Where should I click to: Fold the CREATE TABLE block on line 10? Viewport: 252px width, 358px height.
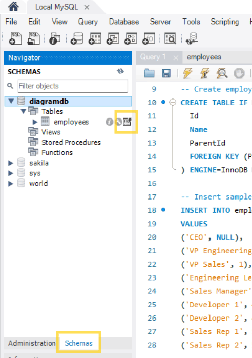(x=173, y=102)
